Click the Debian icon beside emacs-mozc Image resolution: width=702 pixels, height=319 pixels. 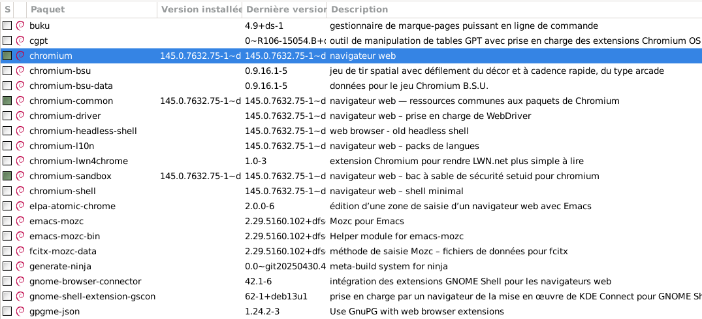coord(20,222)
